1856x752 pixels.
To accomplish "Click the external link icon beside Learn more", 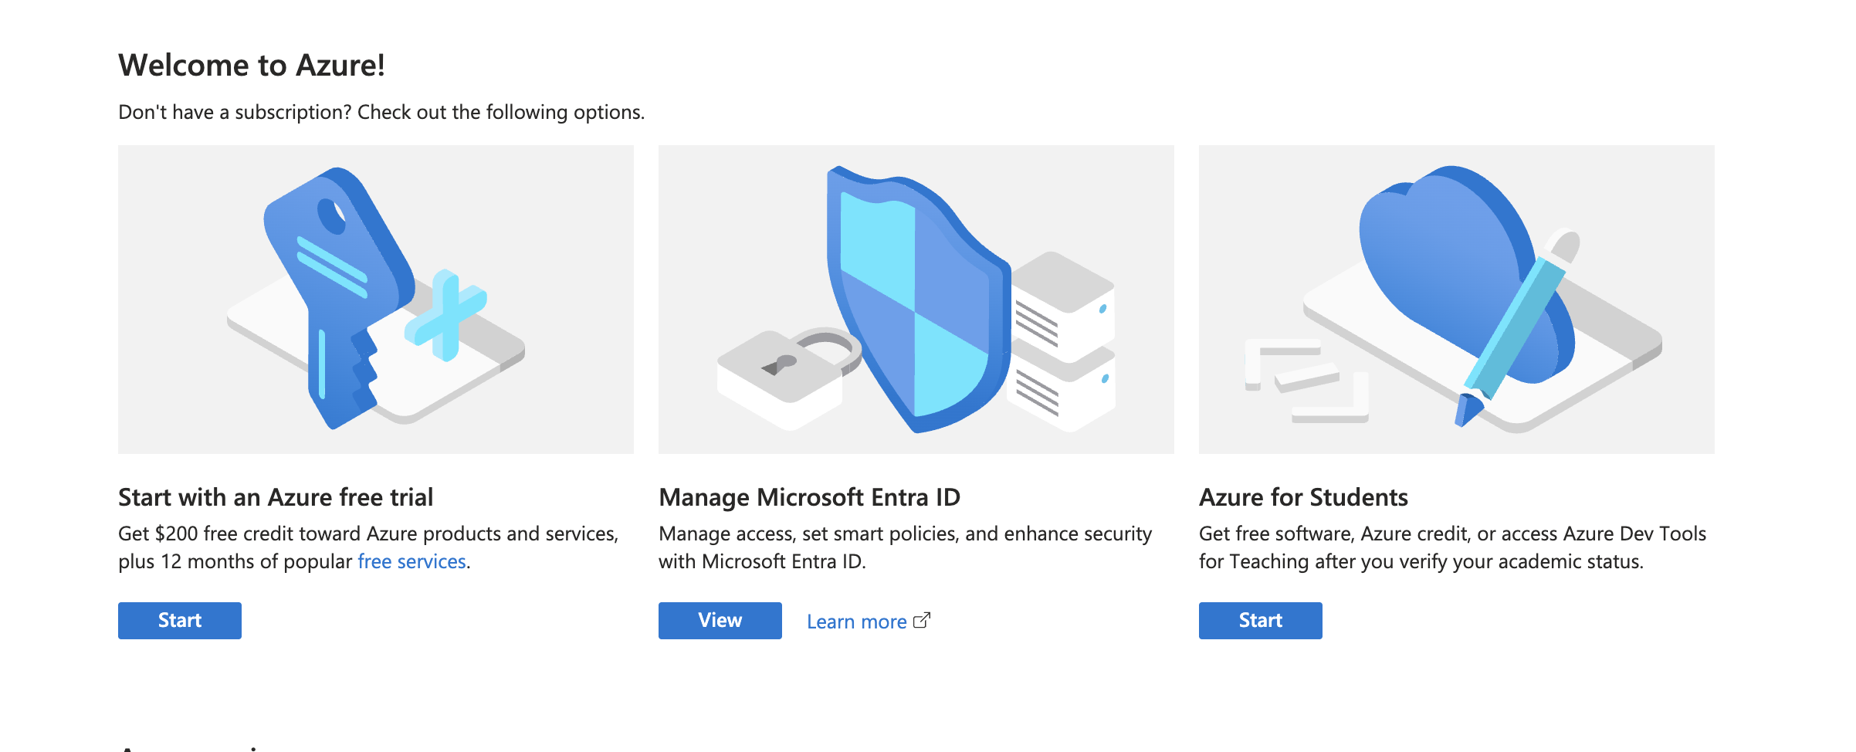I will click(x=922, y=621).
